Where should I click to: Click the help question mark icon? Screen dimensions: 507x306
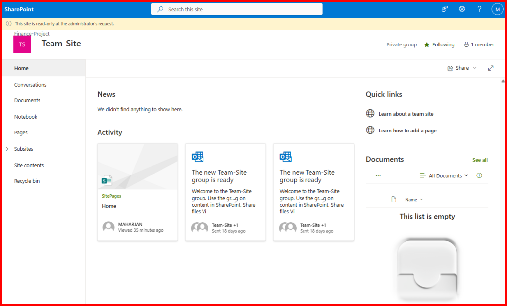coord(479,9)
